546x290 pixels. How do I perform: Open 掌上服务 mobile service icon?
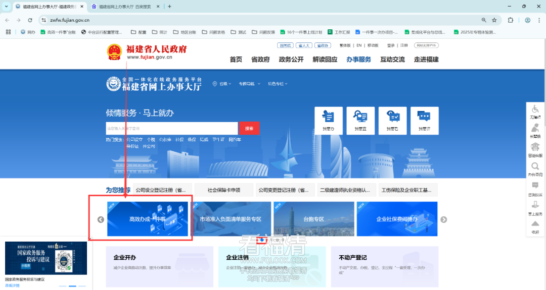tap(535, 207)
